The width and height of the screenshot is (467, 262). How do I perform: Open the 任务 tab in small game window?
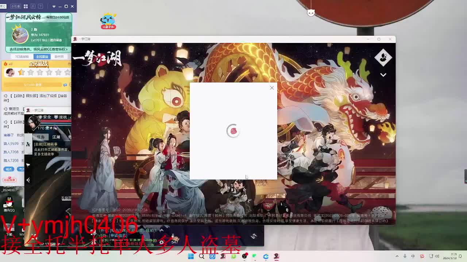(40, 137)
